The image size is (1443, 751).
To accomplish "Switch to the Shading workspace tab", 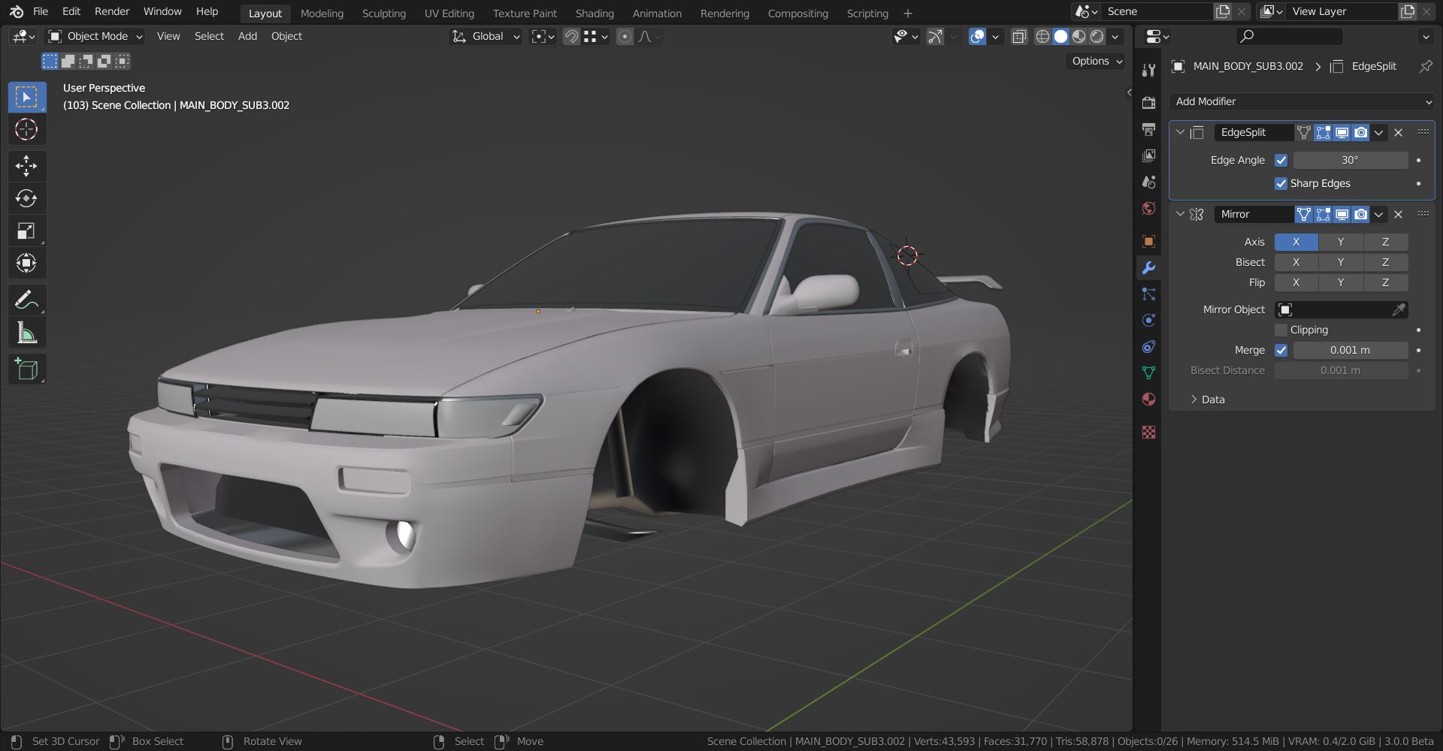I will (594, 14).
